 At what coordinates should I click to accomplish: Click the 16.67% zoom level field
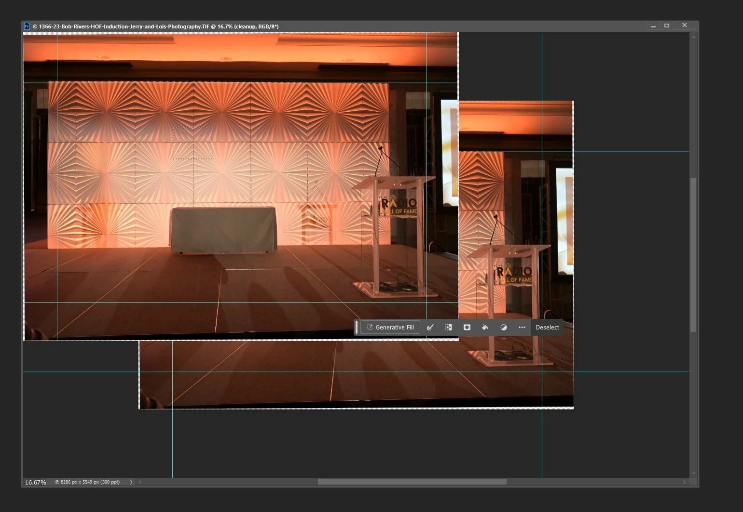[36, 482]
